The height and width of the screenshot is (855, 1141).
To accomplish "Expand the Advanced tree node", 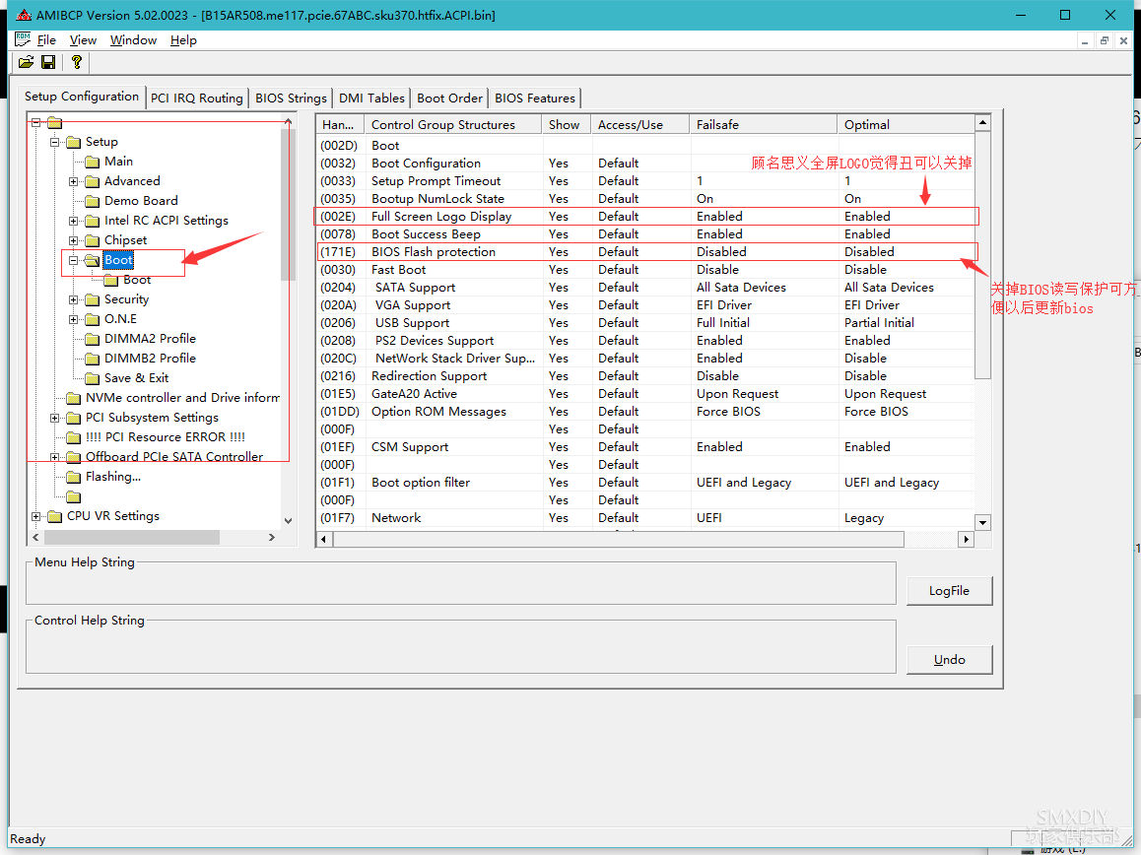I will coord(74,181).
